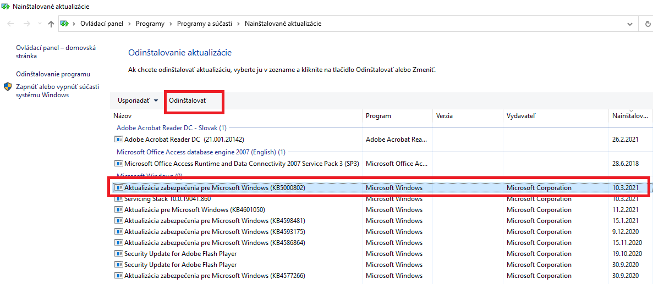This screenshot has height=284, width=653.
Task: Sort by Názov column header
Action: 237,116
